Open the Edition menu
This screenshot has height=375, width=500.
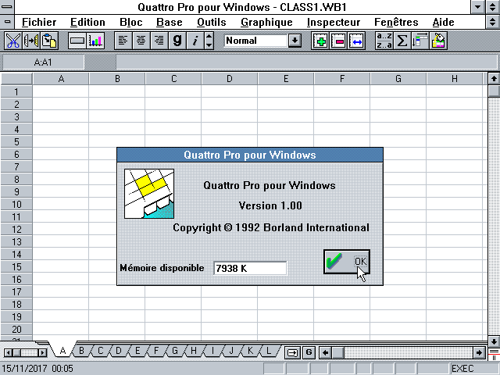pos(87,22)
